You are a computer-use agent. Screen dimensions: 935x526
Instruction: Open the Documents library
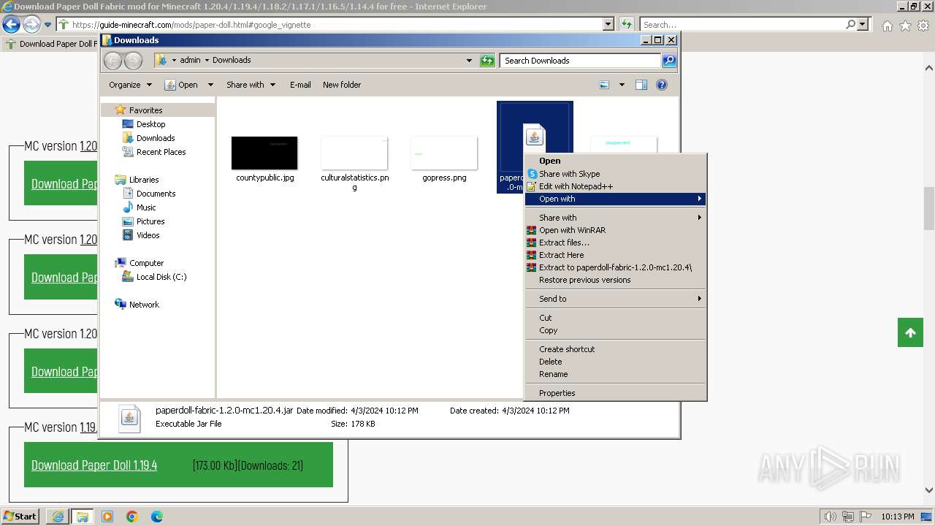tap(156, 194)
